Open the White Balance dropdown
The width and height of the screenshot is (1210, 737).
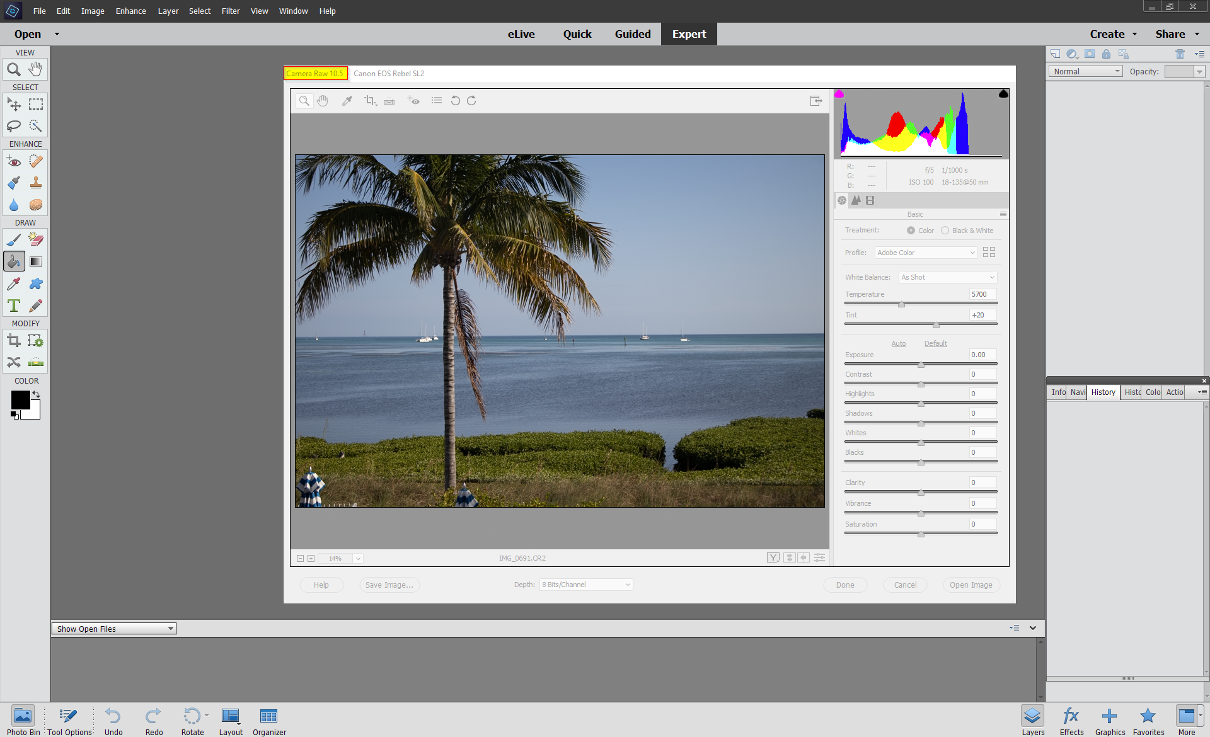(947, 277)
